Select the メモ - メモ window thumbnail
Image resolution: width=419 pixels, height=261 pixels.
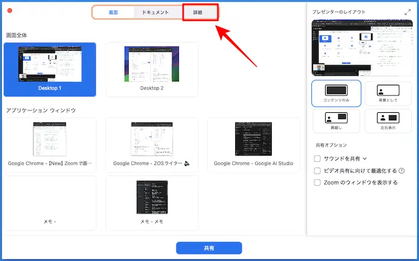tap(152, 202)
